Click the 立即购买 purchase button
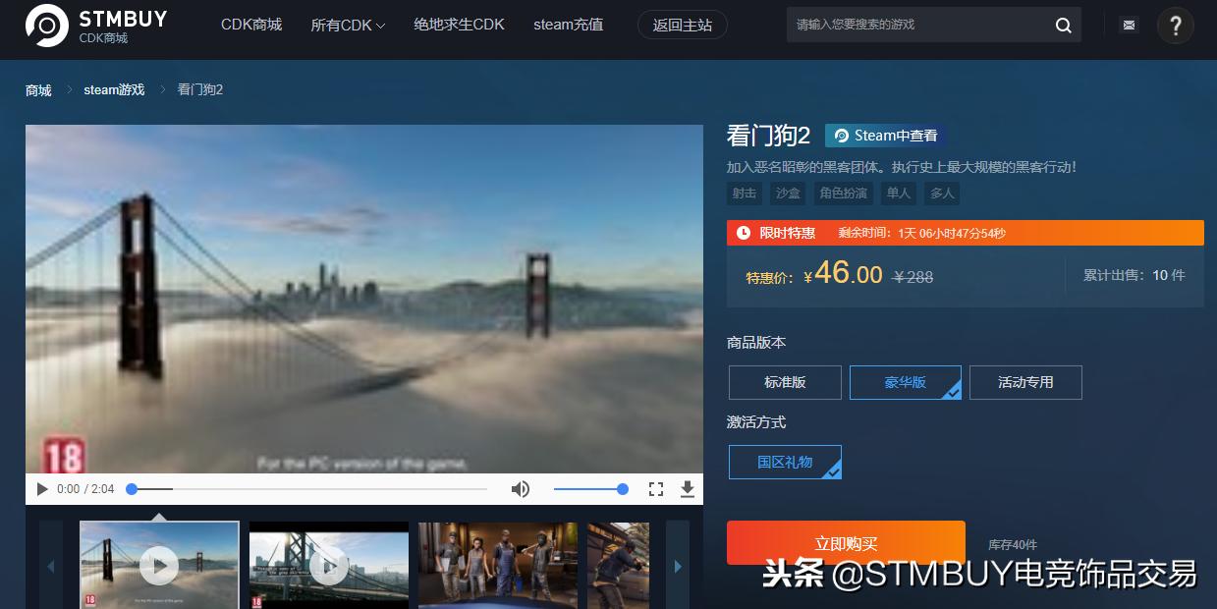 pos(847,542)
